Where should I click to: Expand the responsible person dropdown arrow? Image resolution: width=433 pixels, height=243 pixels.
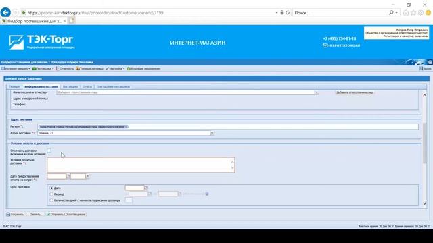pos(317,92)
